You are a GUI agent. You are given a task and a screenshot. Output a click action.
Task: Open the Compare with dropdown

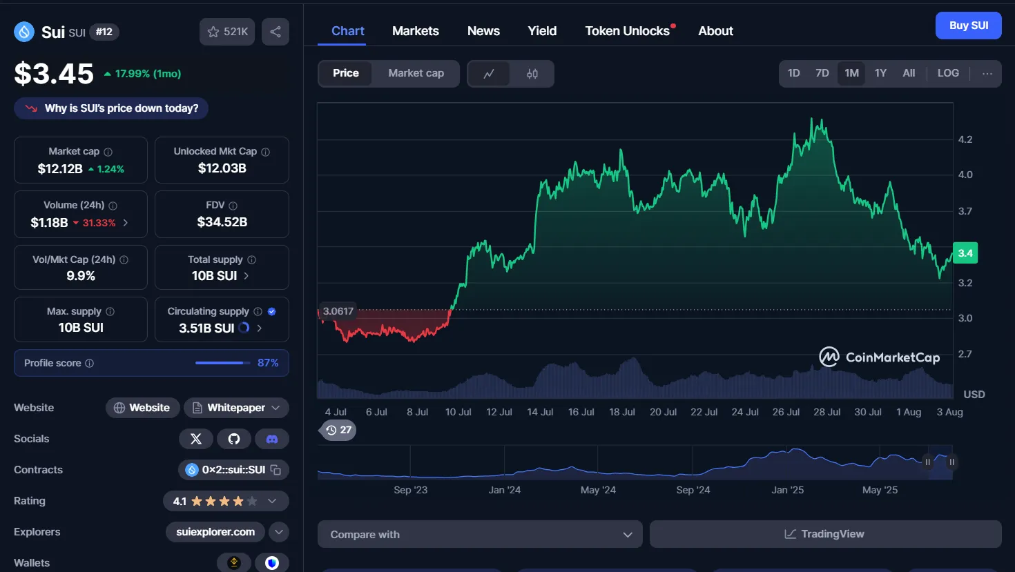[480, 535]
